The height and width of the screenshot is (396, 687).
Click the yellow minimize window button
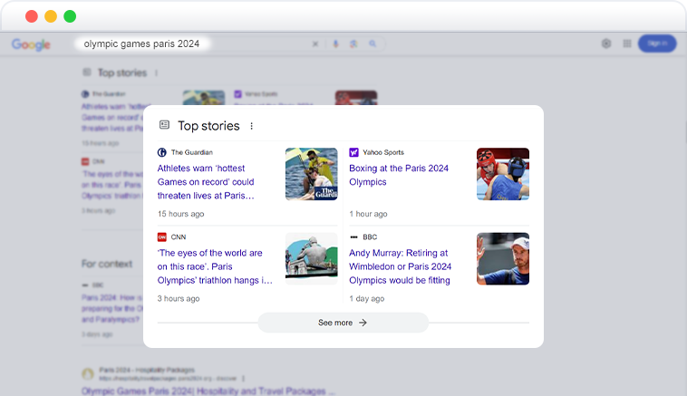click(x=51, y=16)
